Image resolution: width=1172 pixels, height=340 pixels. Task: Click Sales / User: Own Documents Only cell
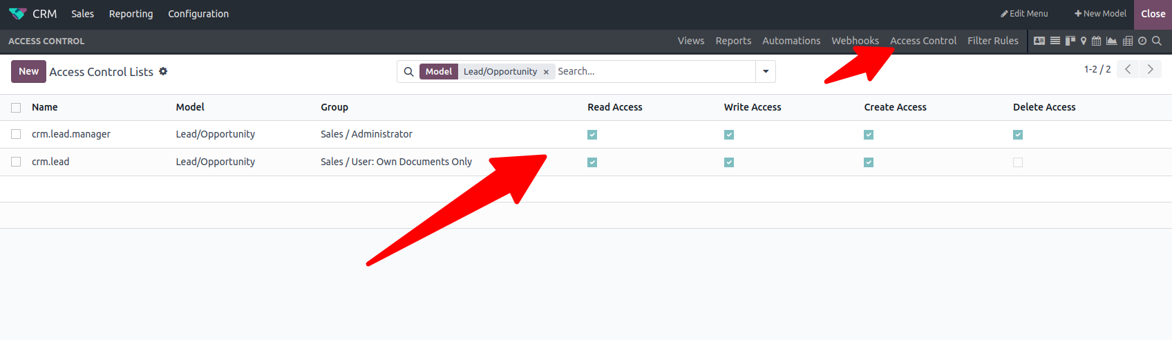point(396,162)
